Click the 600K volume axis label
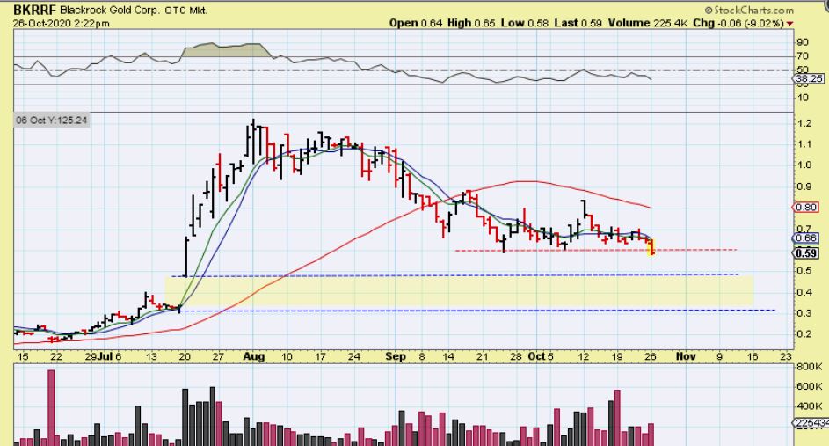The image size is (829, 446). (810, 387)
